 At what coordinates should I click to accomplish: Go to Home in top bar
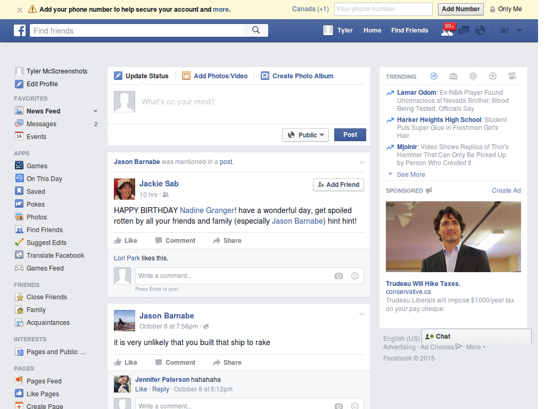tap(372, 30)
